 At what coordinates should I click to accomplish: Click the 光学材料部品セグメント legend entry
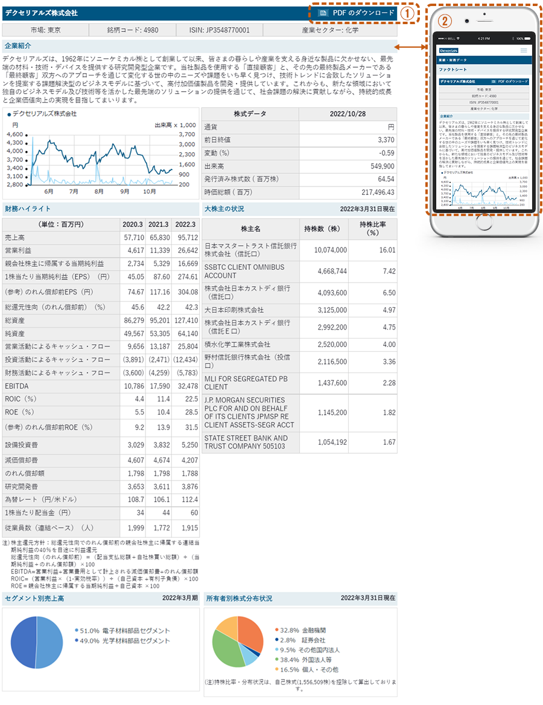[122, 640]
